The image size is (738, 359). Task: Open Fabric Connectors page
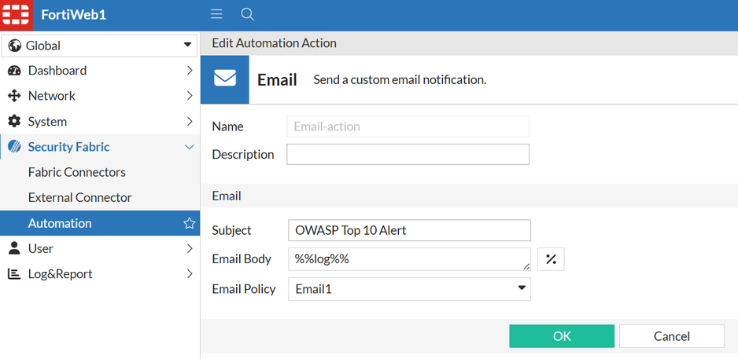[x=77, y=172]
